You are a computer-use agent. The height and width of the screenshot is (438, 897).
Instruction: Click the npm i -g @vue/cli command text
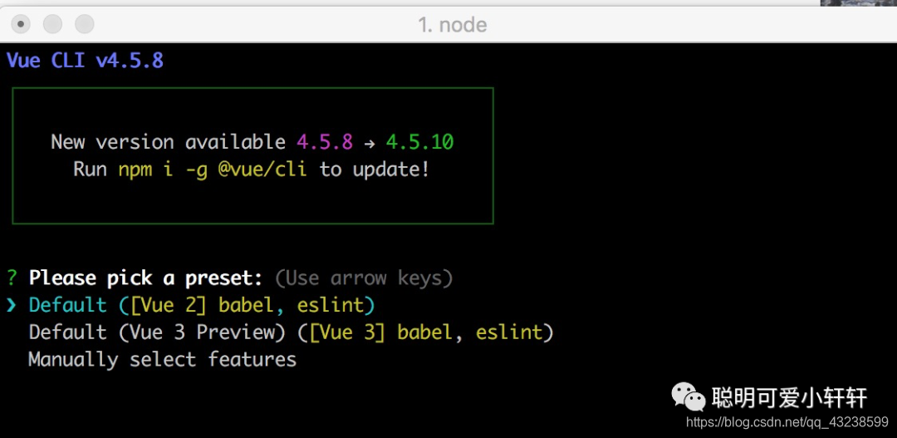pyautogui.click(x=213, y=170)
